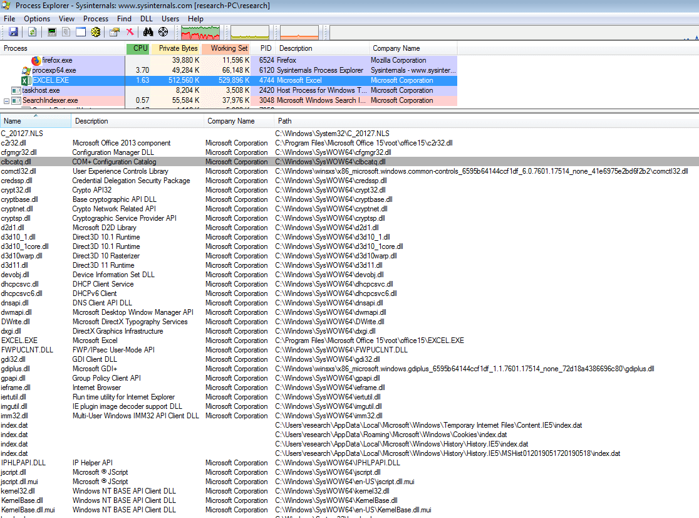Select the cfgmgr32.dll row
Image resolution: width=699 pixels, height=518 pixels.
click(x=349, y=152)
